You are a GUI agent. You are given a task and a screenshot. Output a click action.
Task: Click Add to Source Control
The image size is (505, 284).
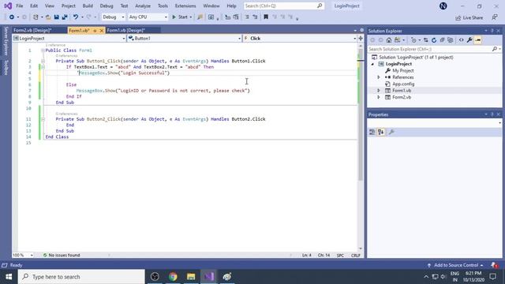pos(455,265)
